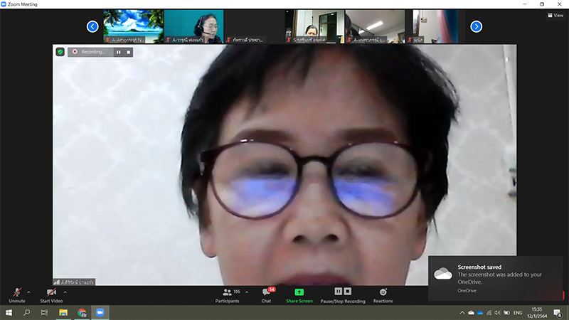The width and height of the screenshot is (569, 320).
Task: Open Task View on the taskbar
Action: 44,312
